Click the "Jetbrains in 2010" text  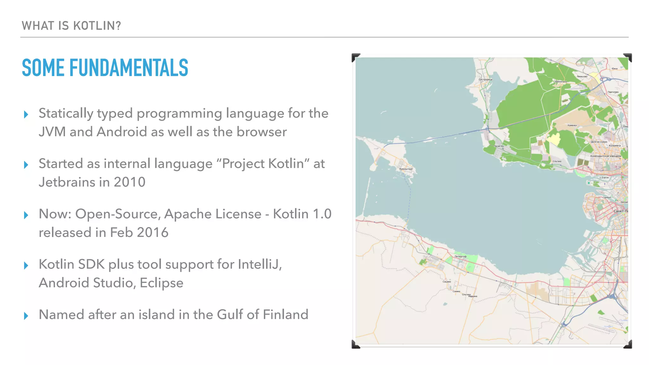point(92,182)
